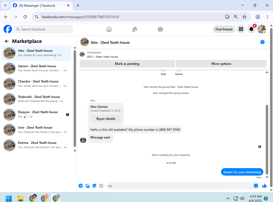273x202 pixels.
Task: Click the Name option in the chat
Action: point(179,74)
